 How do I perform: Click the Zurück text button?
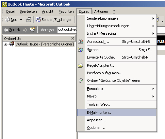coord(14,30)
